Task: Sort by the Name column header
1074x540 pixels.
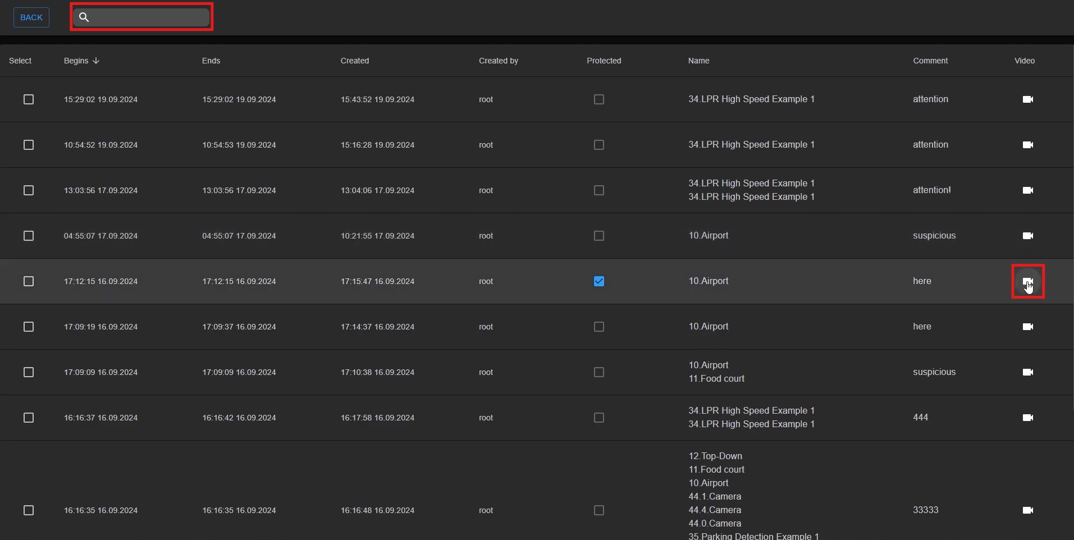Action: click(x=698, y=61)
